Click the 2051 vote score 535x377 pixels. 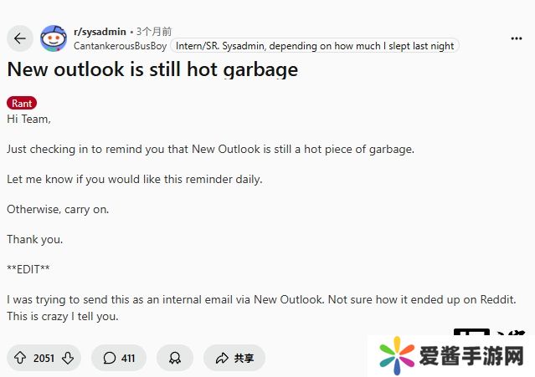click(x=44, y=358)
